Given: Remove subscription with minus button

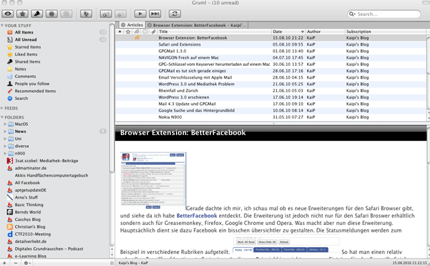Looking at the screenshot, I should pyautogui.click(x=15, y=263).
